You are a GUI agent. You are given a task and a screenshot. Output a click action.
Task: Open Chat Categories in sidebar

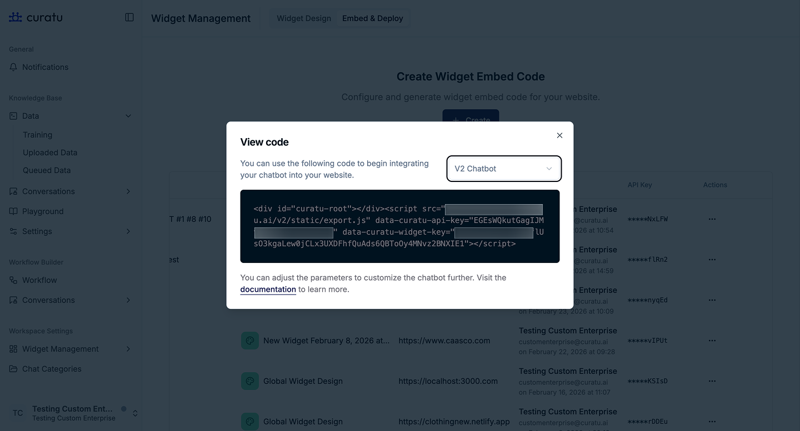[52, 369]
